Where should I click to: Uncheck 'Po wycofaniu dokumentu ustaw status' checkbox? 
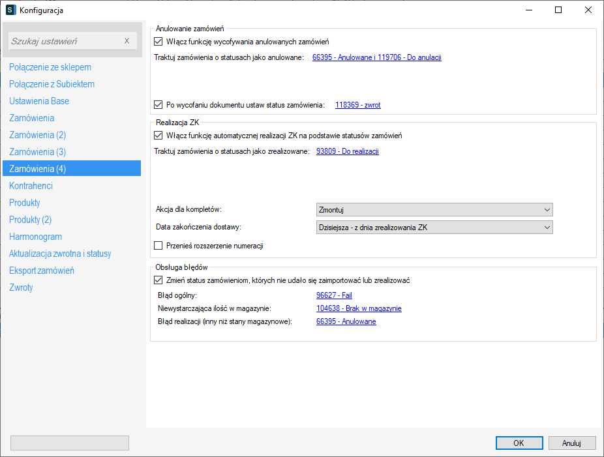[x=158, y=104]
